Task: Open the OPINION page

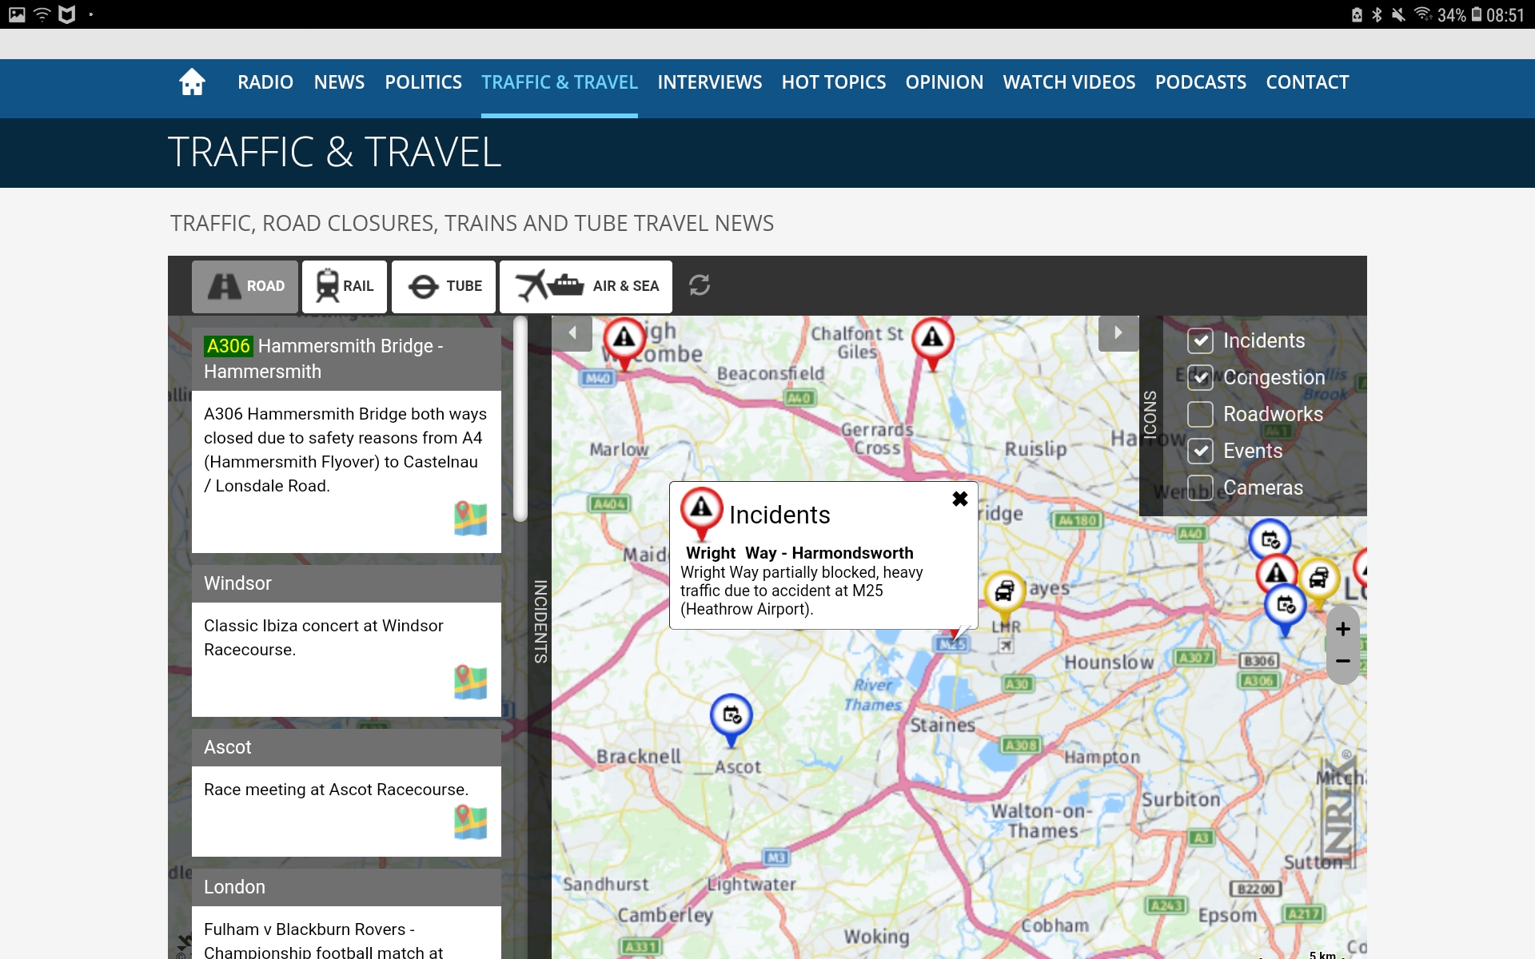Action: (x=944, y=82)
